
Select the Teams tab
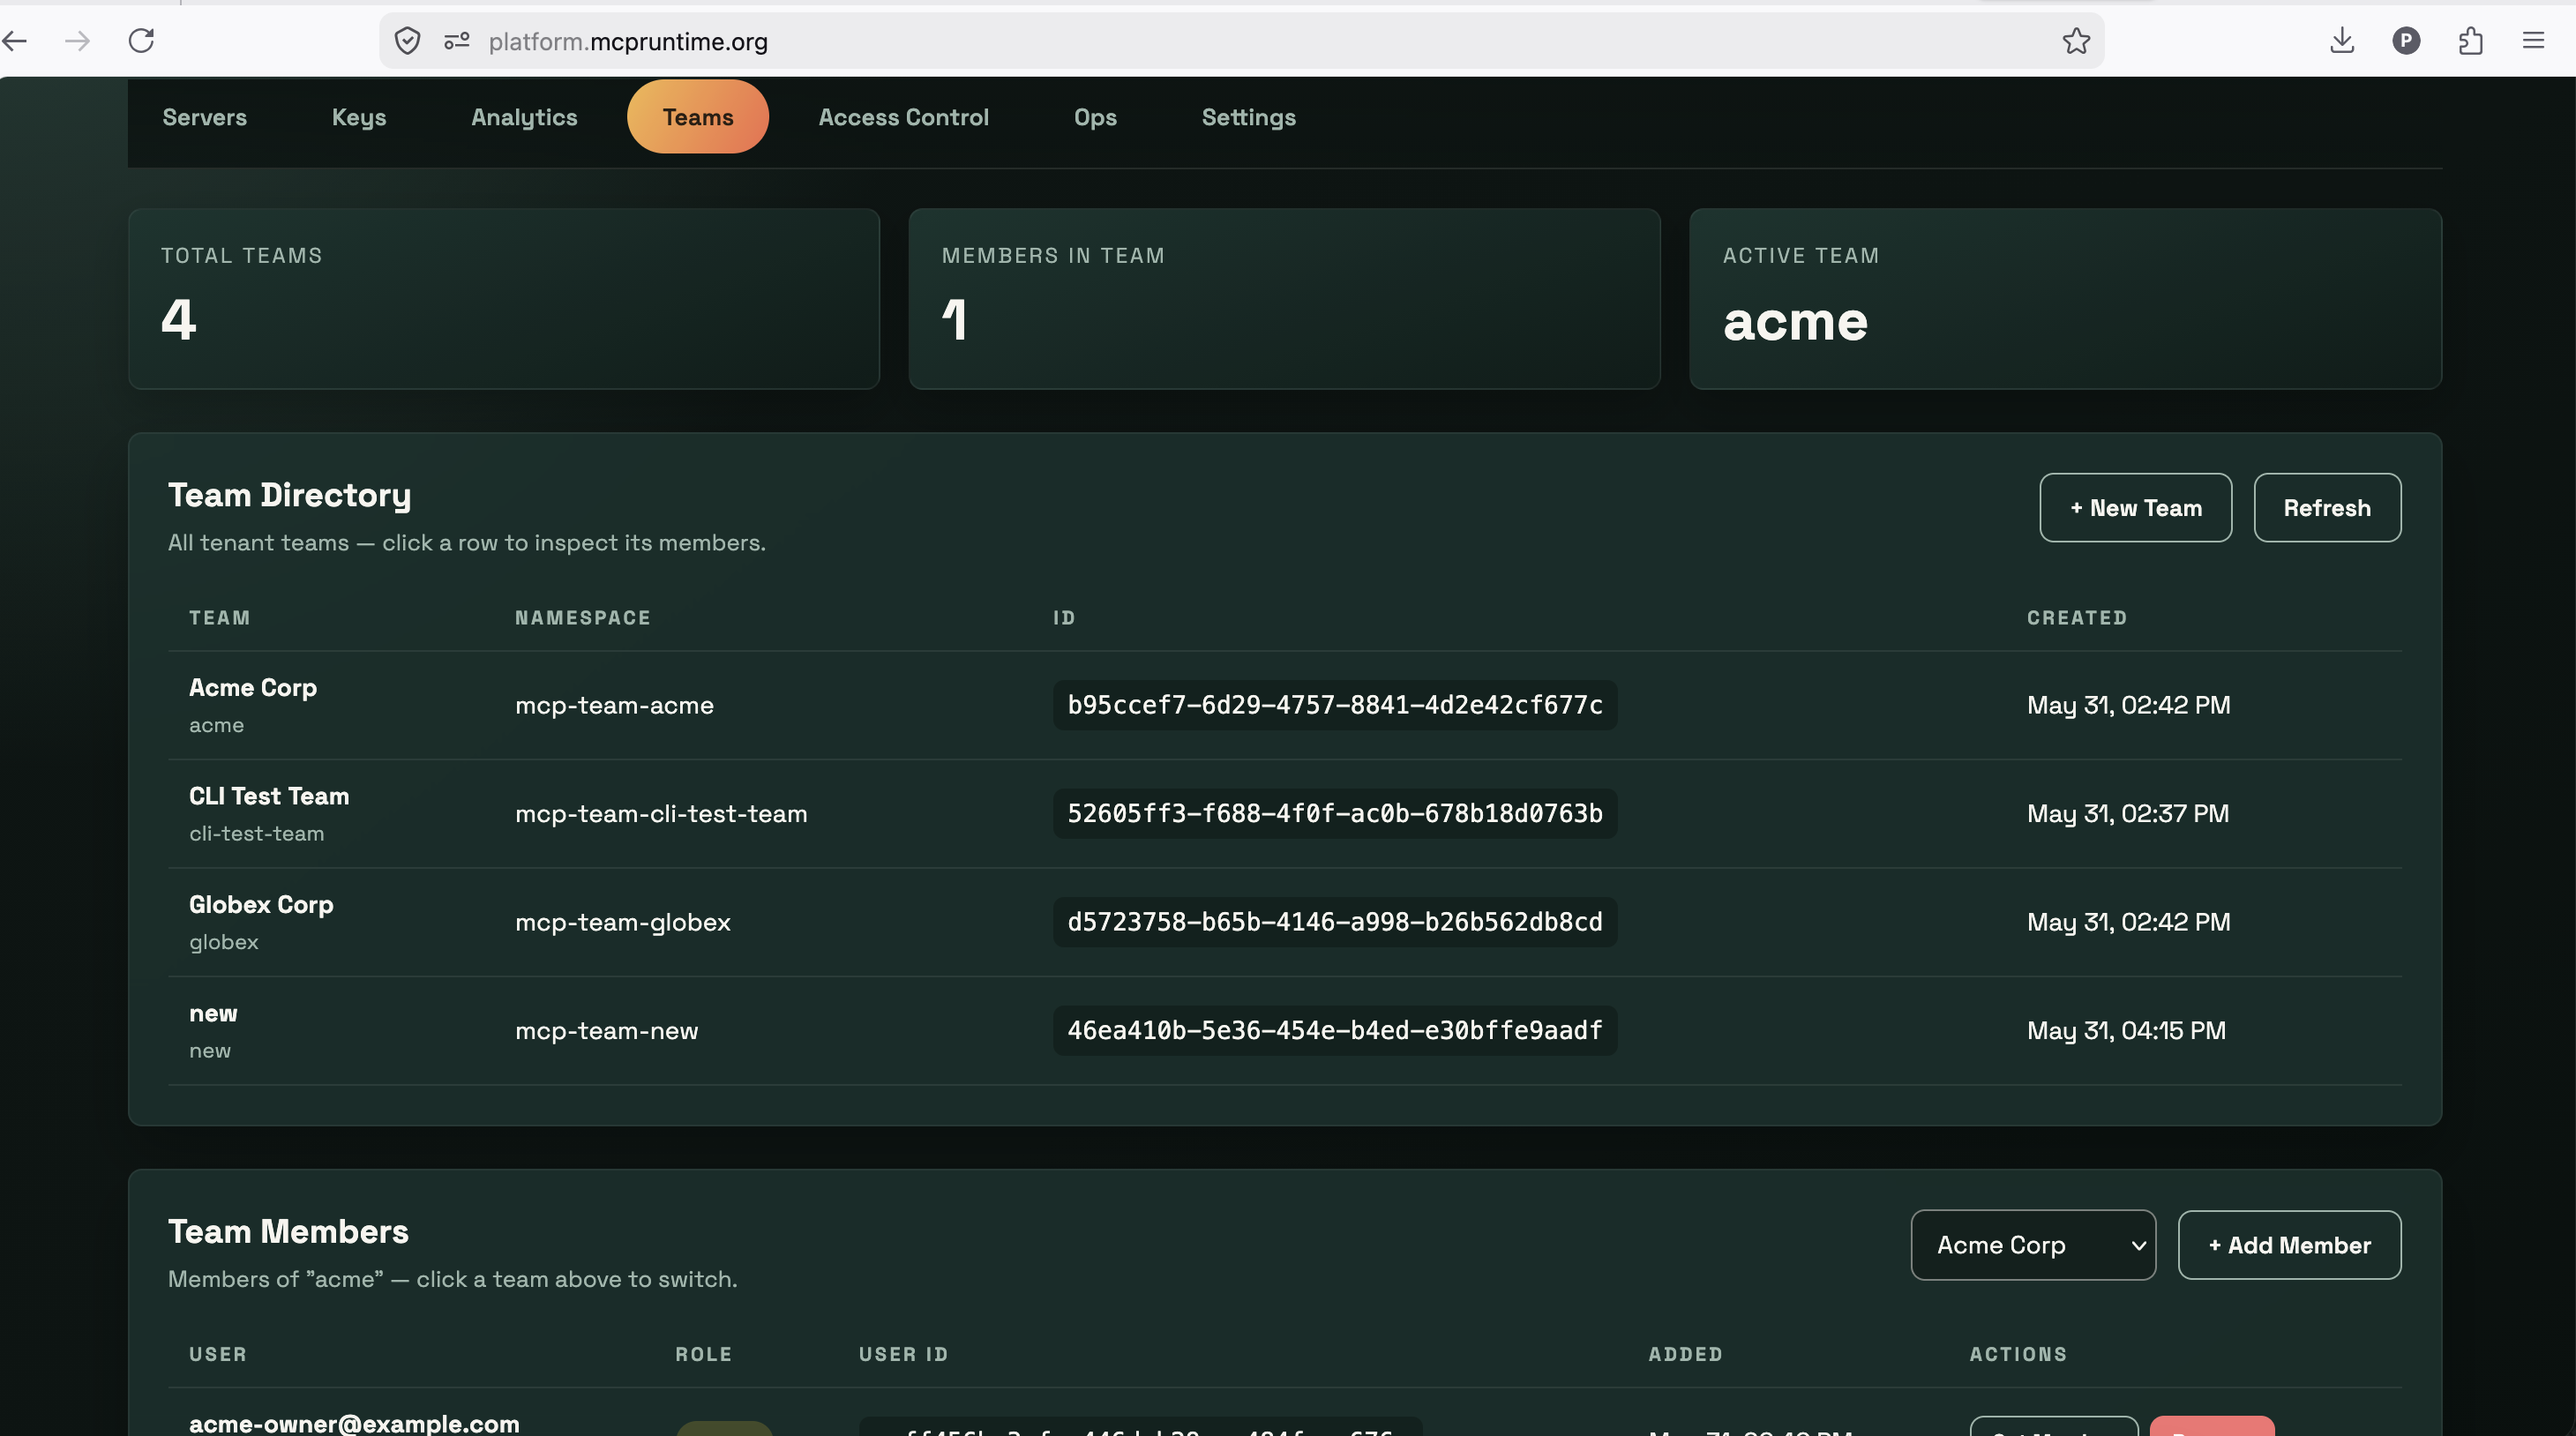tap(698, 117)
